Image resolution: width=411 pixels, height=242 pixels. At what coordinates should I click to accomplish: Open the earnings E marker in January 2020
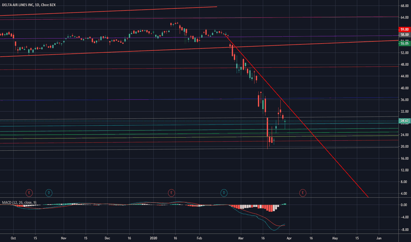coord(171,193)
